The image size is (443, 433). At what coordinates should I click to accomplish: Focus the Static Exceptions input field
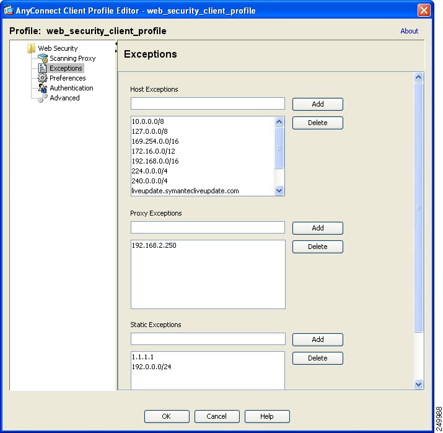click(208, 339)
